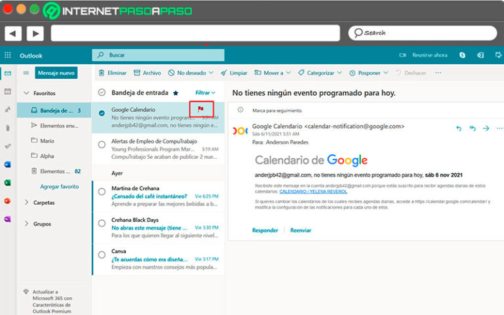Open the Filtrar dropdown
The width and height of the screenshot is (504, 315).
[x=205, y=93]
